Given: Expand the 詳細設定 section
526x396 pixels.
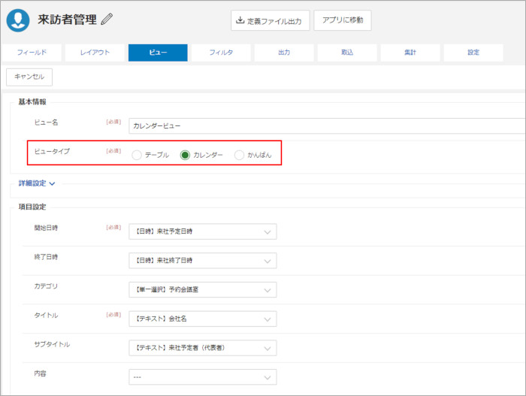Looking at the screenshot, I should (37, 183).
